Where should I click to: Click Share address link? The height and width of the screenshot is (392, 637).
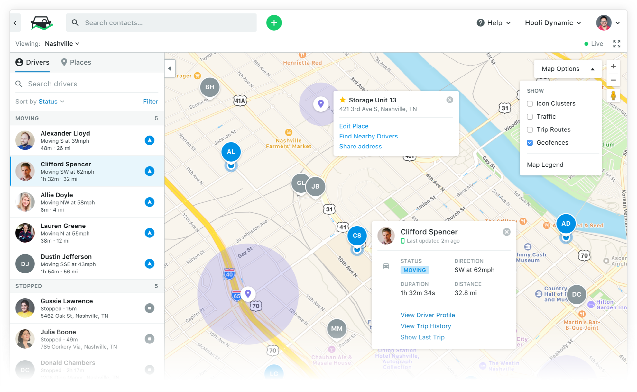pyautogui.click(x=360, y=147)
